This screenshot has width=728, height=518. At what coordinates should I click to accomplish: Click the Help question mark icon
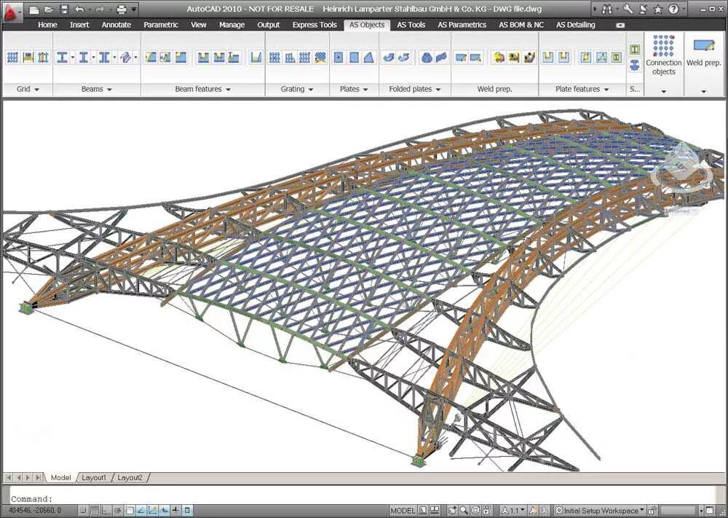coord(673,9)
